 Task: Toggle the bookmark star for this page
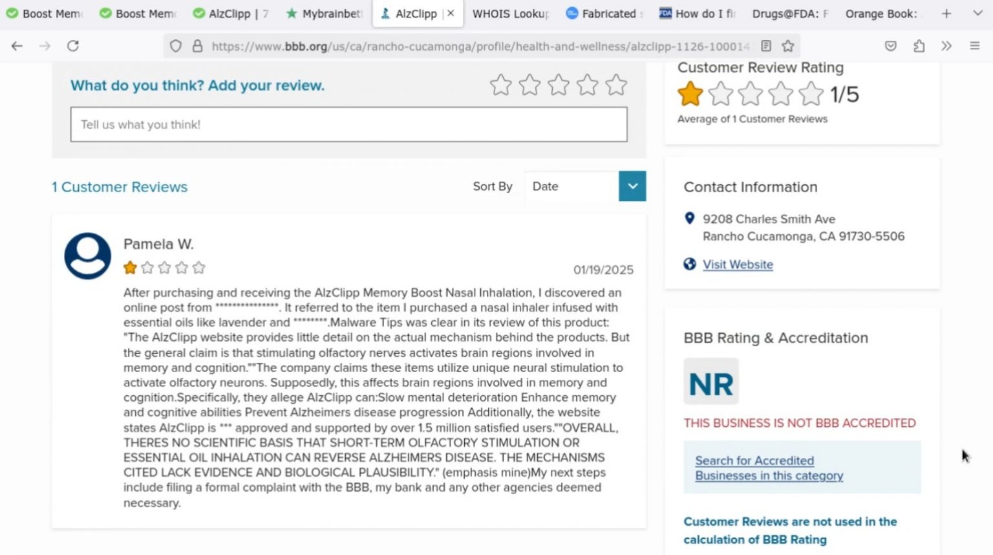788,46
